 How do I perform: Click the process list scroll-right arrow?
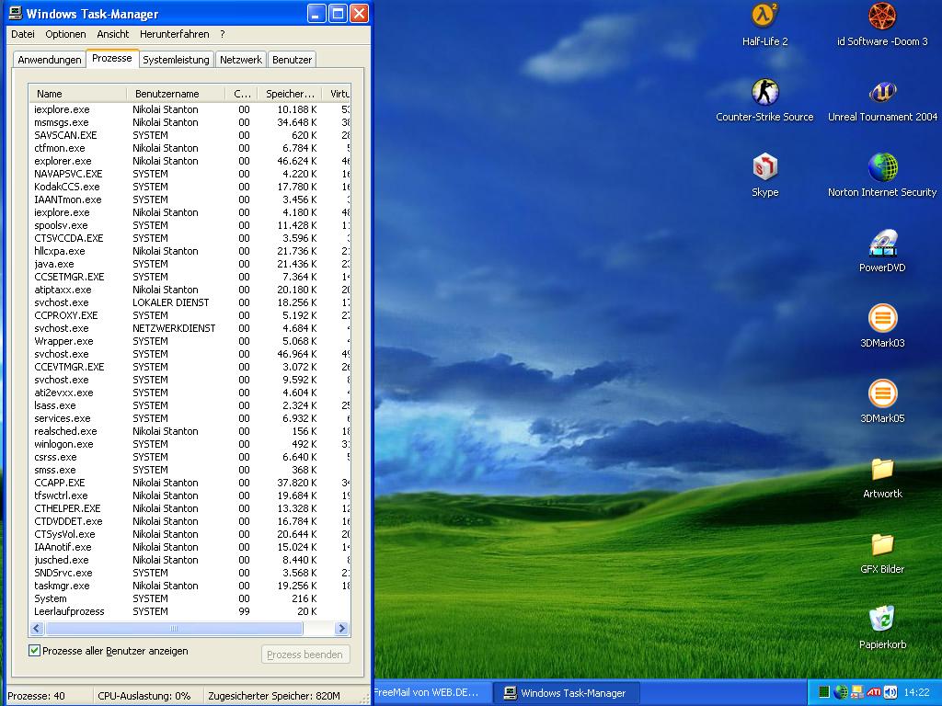pyautogui.click(x=342, y=628)
